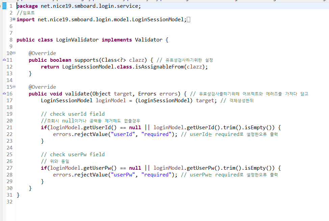Click 'net.nice19.smboard.login.service' package name
Screen dimensions: 329x221
point(89,6)
